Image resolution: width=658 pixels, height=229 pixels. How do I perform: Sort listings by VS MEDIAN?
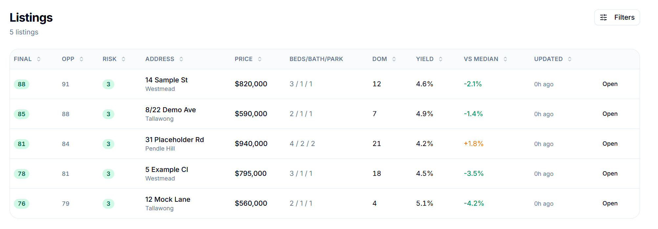click(505, 59)
